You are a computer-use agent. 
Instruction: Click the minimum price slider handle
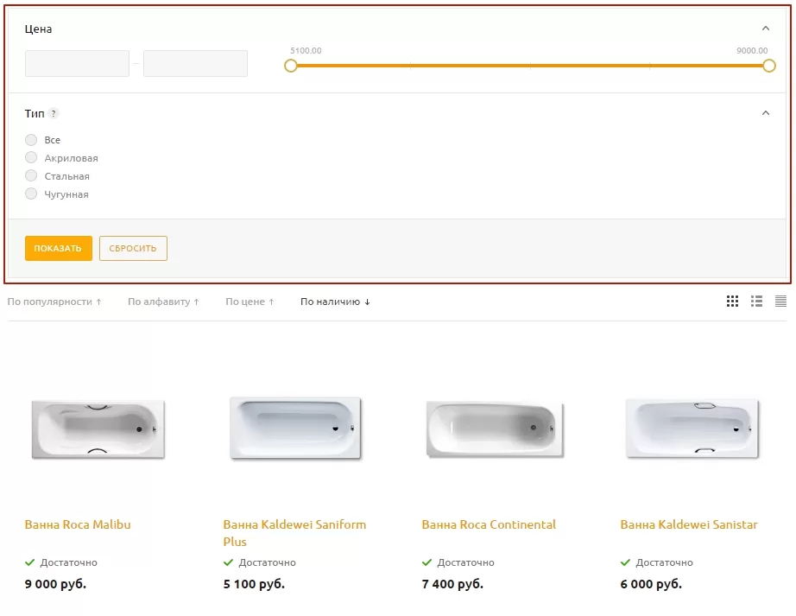(290, 66)
